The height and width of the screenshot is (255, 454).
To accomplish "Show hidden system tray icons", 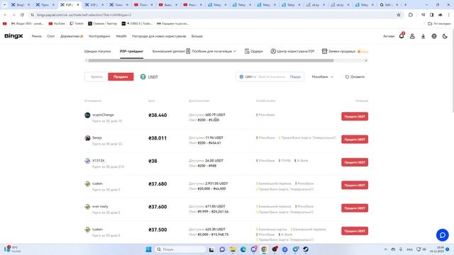I will (x=385, y=249).
